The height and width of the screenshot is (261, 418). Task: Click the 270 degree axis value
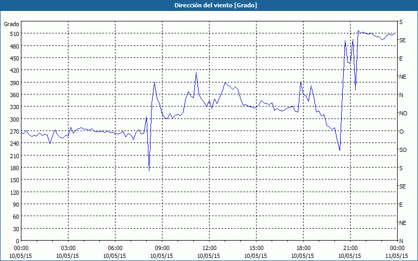click(x=15, y=132)
